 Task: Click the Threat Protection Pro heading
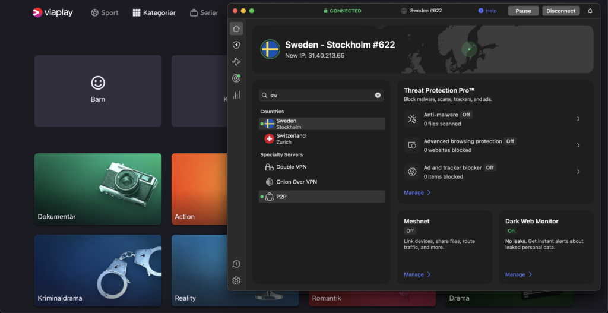(439, 90)
